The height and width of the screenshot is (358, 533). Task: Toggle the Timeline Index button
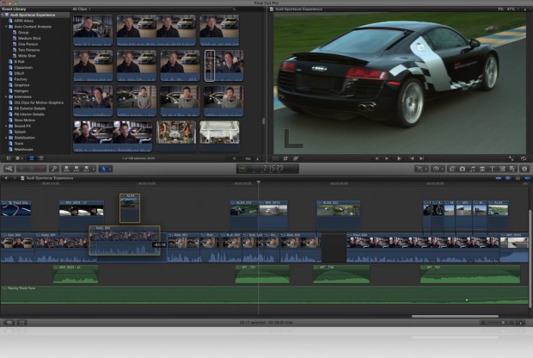(x=9, y=322)
